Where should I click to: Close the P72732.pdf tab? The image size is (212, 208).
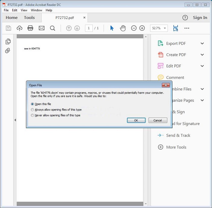(x=84, y=17)
